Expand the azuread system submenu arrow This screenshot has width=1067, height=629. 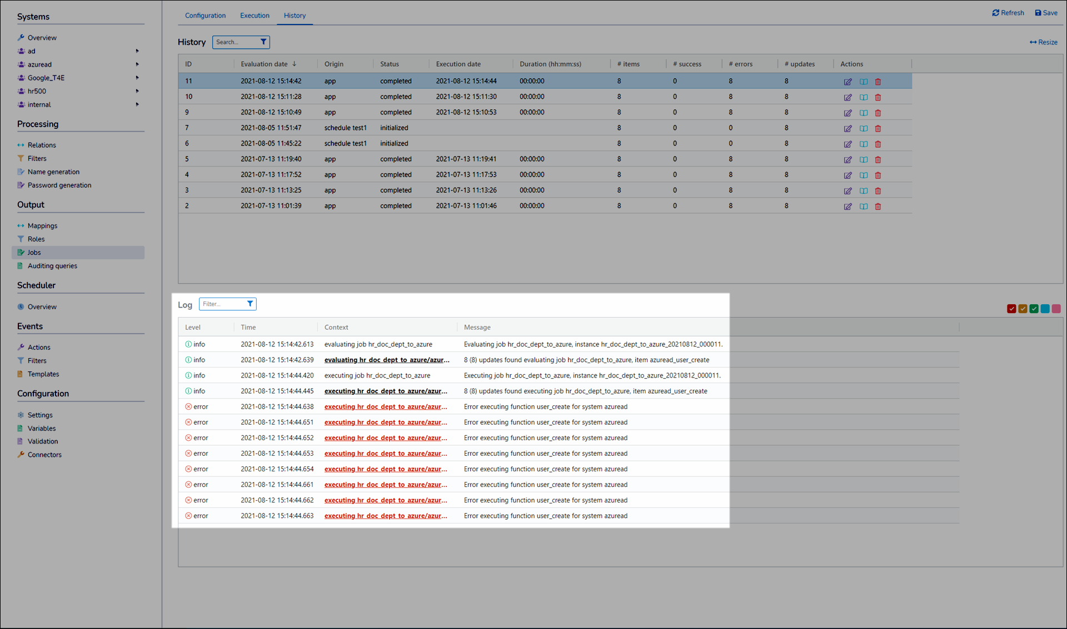click(x=137, y=64)
